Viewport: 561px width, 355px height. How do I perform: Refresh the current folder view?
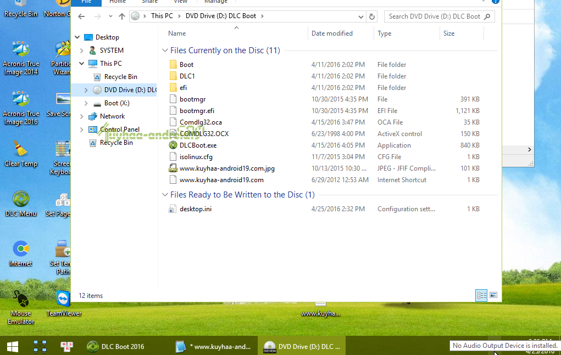click(372, 16)
